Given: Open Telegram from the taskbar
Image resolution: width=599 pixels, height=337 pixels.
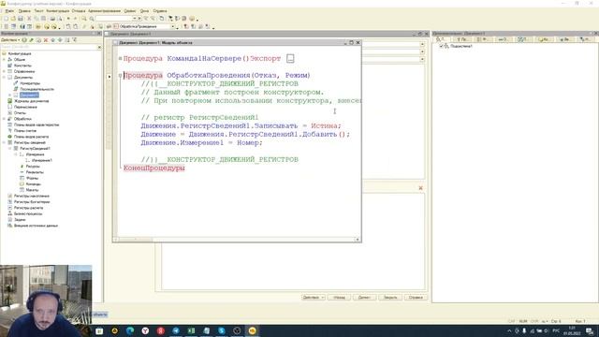Looking at the screenshot, I should tap(176, 330).
